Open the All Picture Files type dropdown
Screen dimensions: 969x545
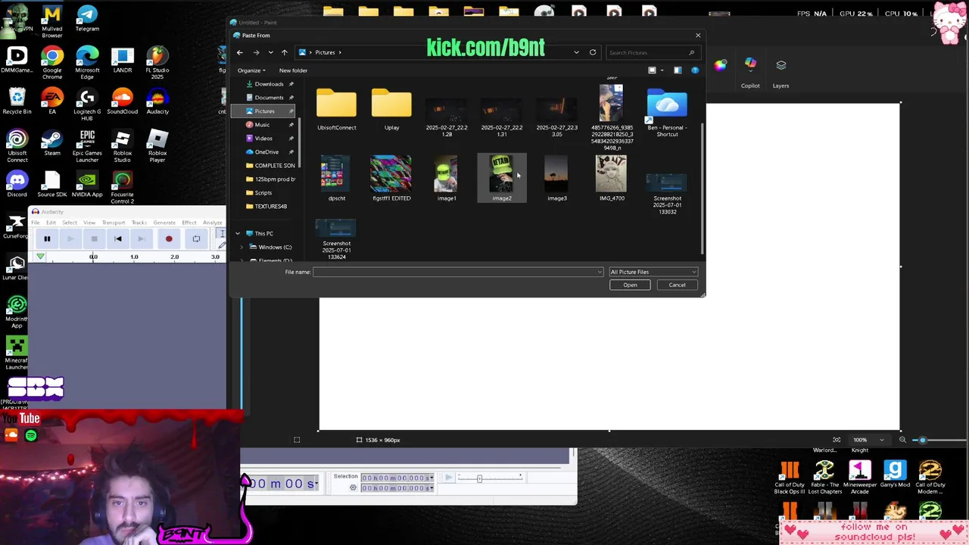[x=653, y=272]
